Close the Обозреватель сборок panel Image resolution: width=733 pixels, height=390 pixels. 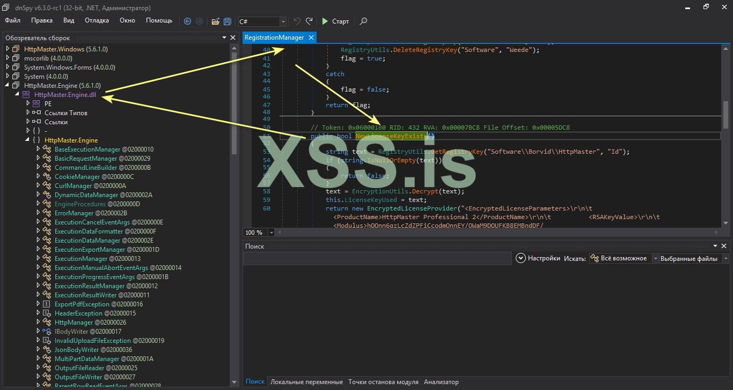[233, 38]
